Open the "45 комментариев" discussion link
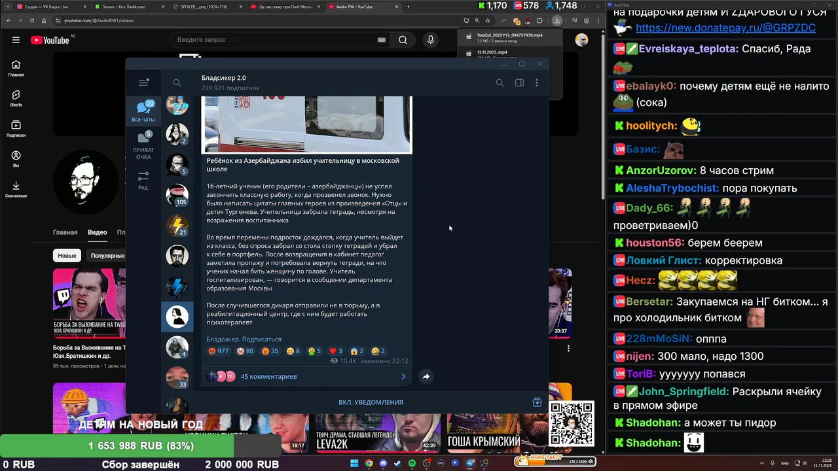Screen dimensions: 838x471 click(x=268, y=377)
